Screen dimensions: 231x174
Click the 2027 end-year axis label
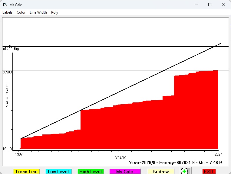[218, 154]
